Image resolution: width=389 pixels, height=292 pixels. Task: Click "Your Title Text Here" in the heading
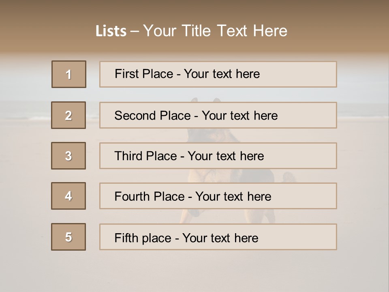click(x=215, y=31)
